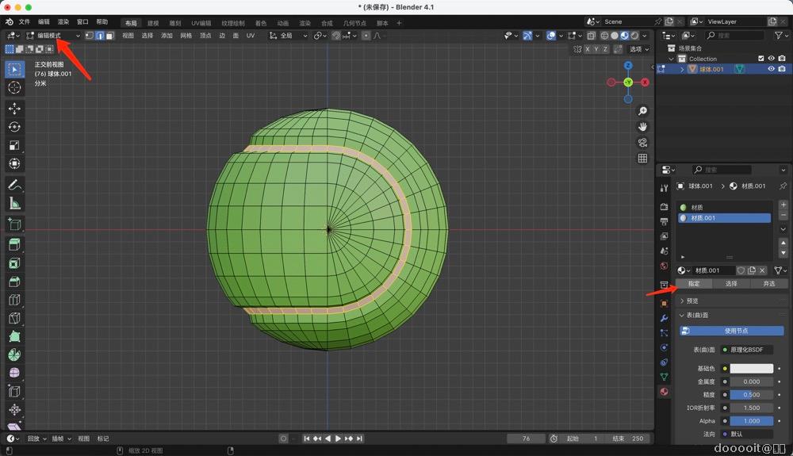The image size is (793, 456).
Task: Add a material slot with the plus icon
Action: click(783, 205)
